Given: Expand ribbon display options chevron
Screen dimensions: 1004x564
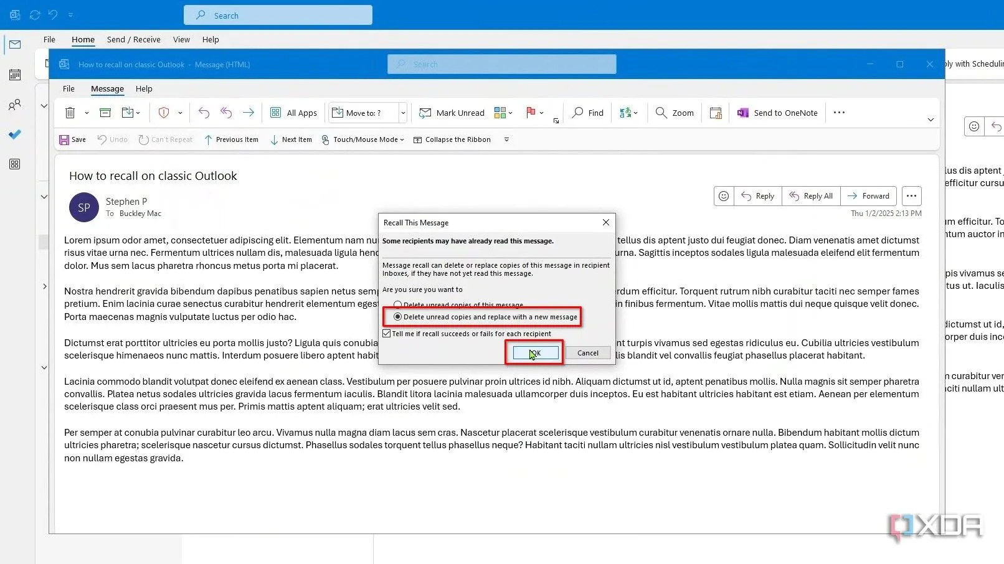Looking at the screenshot, I should tap(931, 120).
